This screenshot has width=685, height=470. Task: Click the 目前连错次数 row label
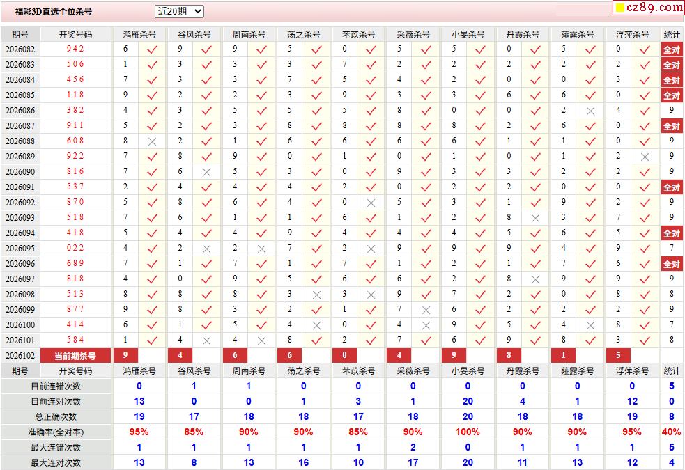(x=56, y=386)
